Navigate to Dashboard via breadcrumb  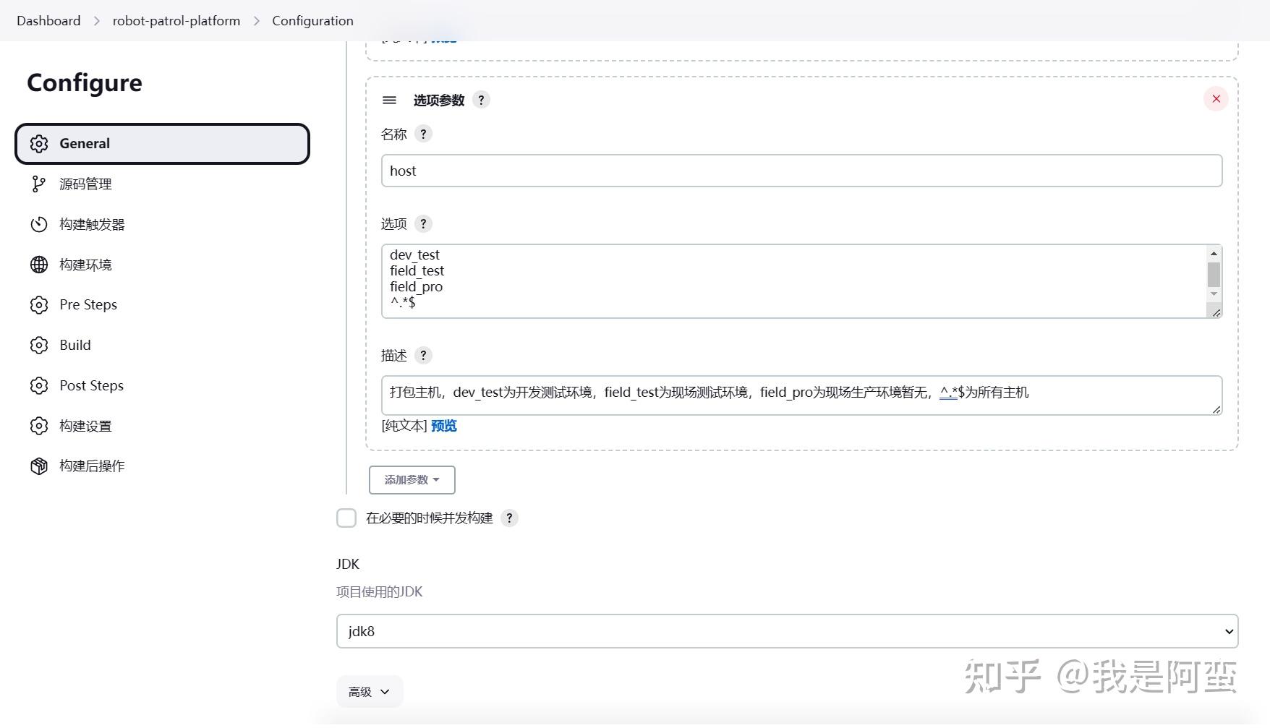[x=48, y=20]
